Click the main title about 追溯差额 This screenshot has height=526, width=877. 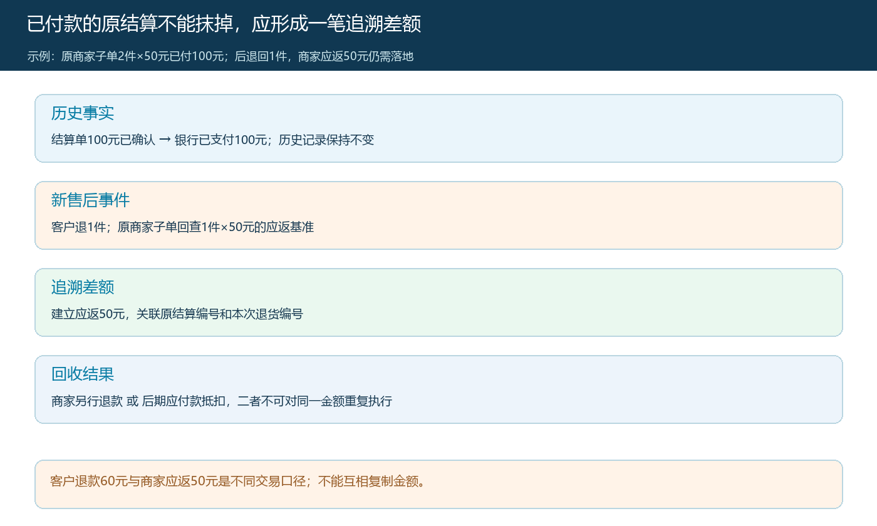pos(224,24)
